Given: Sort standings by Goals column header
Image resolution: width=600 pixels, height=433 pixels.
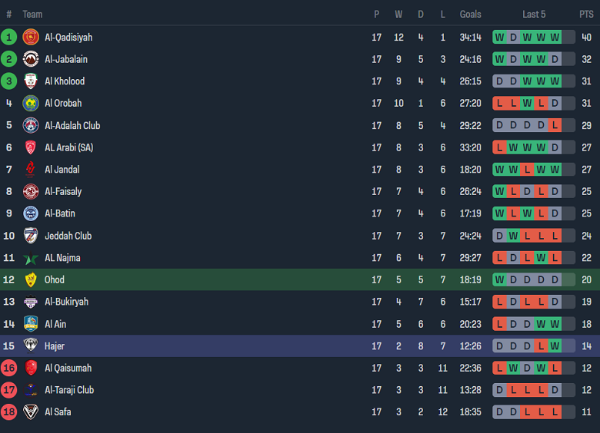Looking at the screenshot, I should click(x=470, y=14).
